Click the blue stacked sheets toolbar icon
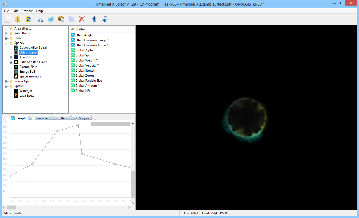The height and width of the screenshot is (218, 359). click(71, 19)
